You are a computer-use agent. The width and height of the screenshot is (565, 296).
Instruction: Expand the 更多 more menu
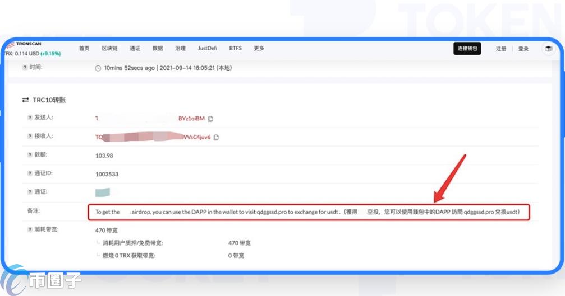point(259,48)
